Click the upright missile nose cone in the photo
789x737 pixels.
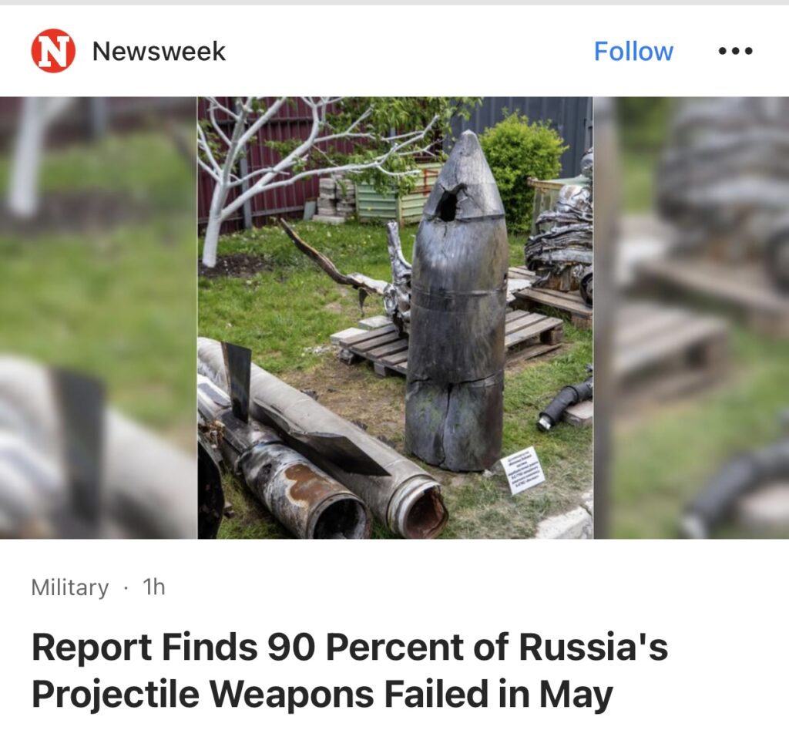[457, 302]
